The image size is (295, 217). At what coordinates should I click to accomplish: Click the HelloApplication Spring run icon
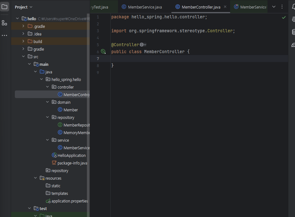(x=54, y=155)
